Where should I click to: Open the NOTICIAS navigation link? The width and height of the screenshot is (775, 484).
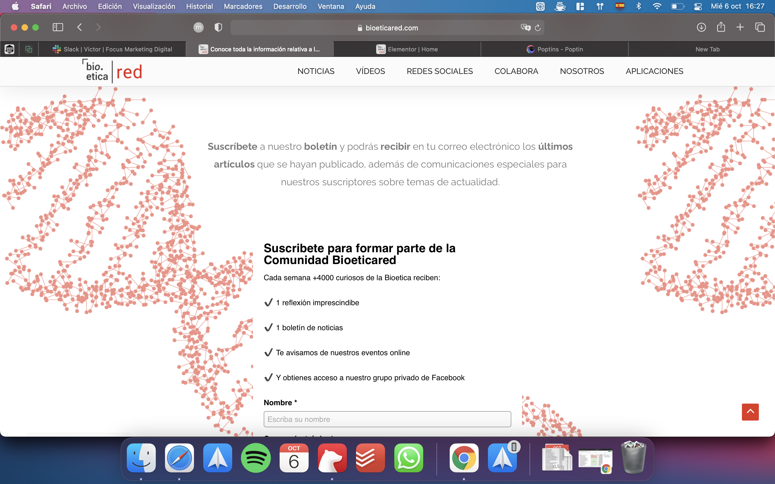(316, 71)
